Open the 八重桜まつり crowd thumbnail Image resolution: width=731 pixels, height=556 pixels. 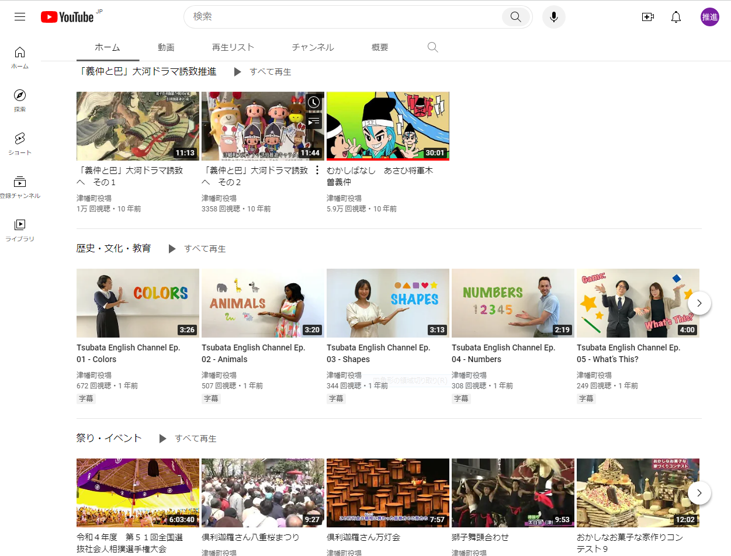pos(263,493)
